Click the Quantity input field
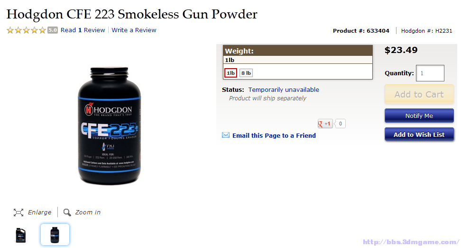Screen dimensions: 461x248 coord(430,73)
